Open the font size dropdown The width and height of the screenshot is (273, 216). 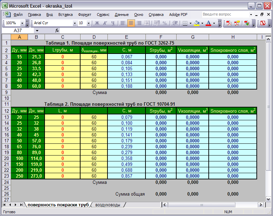point(89,23)
